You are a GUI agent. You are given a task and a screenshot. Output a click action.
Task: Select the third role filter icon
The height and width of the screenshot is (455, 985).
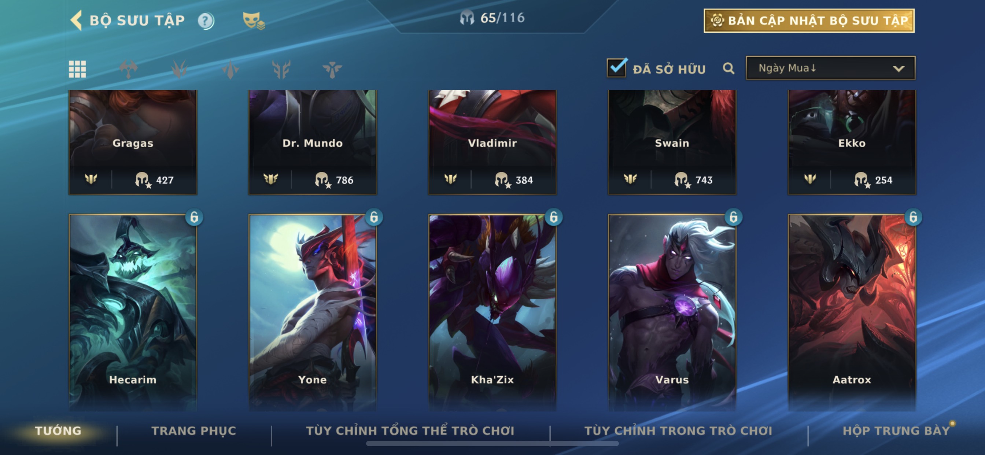[230, 69]
